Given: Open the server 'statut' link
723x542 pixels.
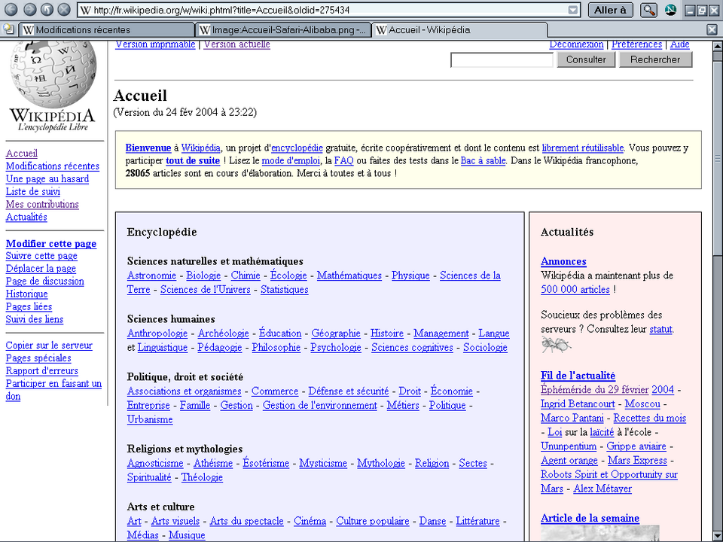Looking at the screenshot, I should click(x=660, y=330).
